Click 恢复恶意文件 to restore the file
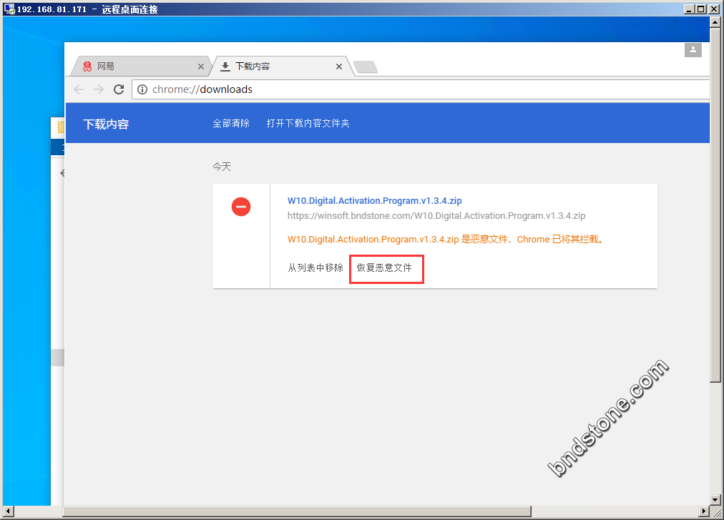Screen dimensions: 724x520 pos(385,268)
